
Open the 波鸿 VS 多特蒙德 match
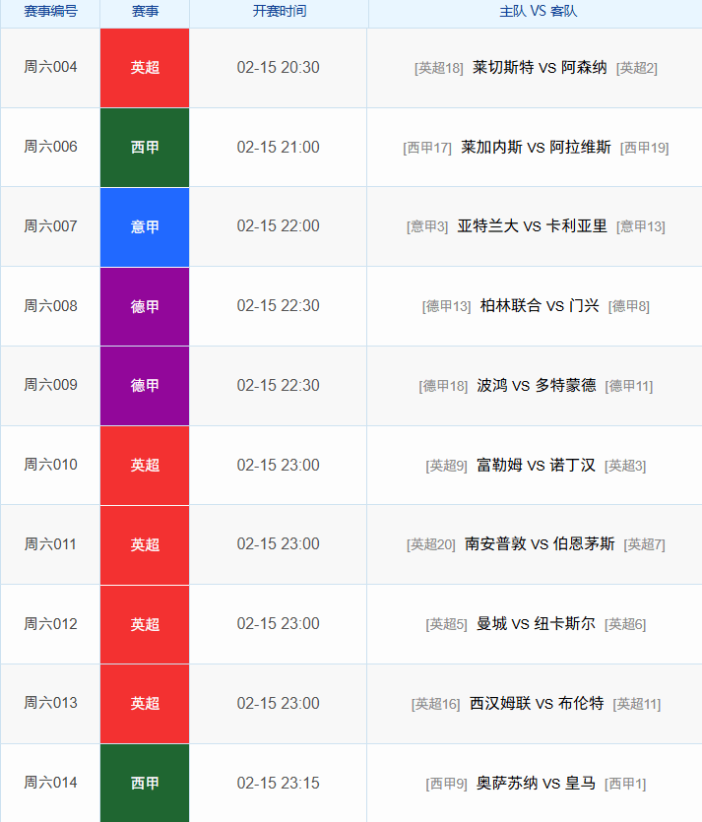[x=537, y=385]
